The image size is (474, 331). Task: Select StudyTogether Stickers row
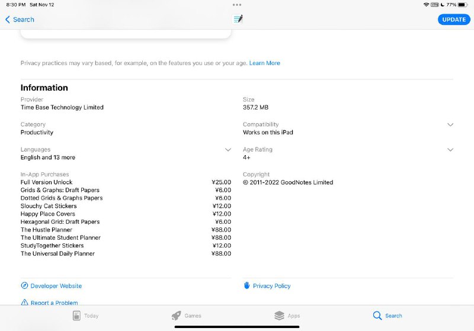click(x=126, y=246)
